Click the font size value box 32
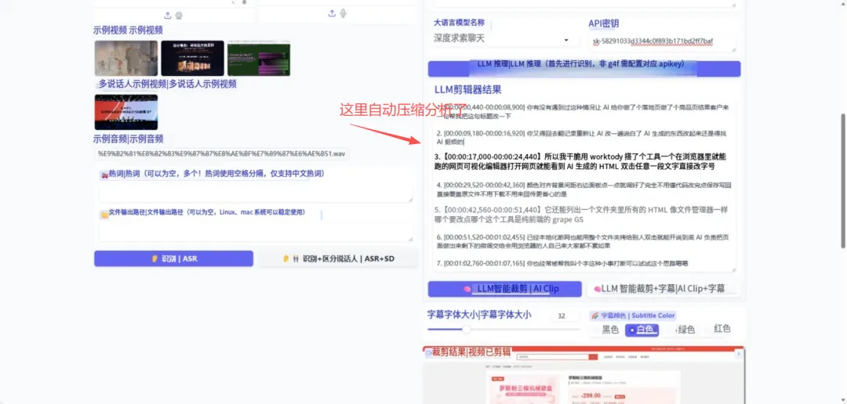The image size is (847, 404). click(565, 316)
